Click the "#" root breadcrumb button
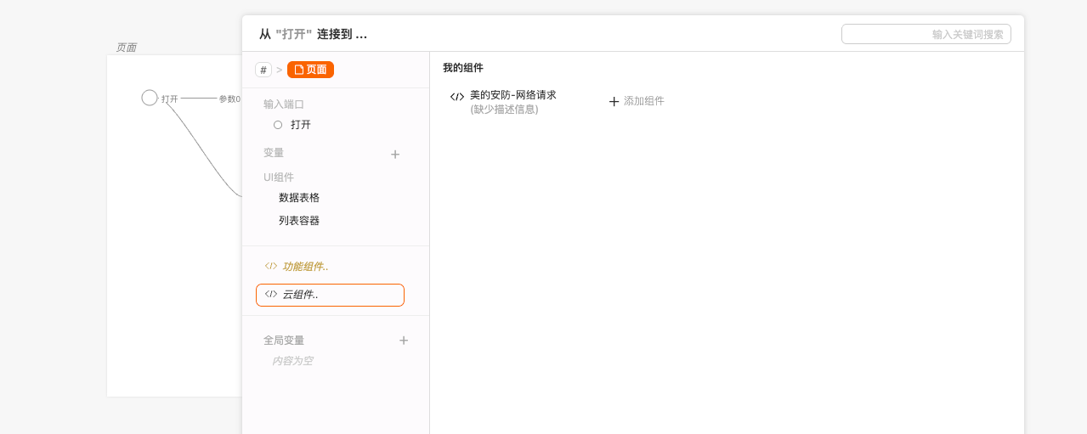The height and width of the screenshot is (434, 1087). click(x=263, y=70)
